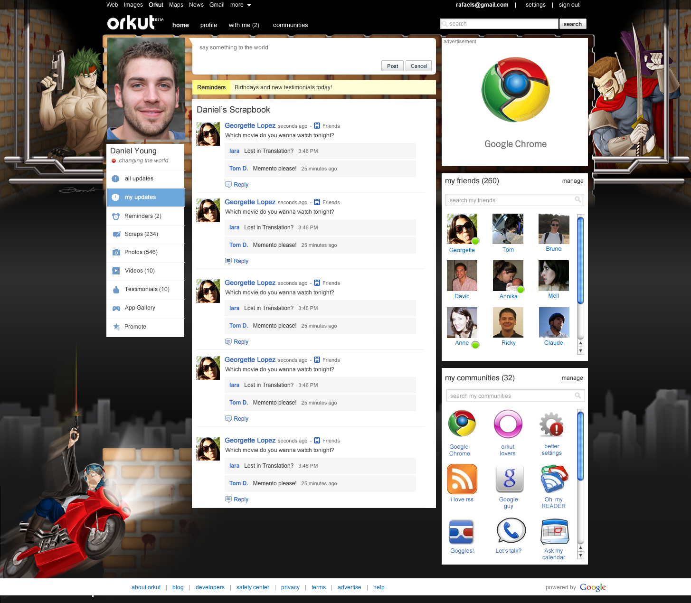Image resolution: width=691 pixels, height=603 pixels.
Task: Go to the home tab
Action: tap(180, 25)
